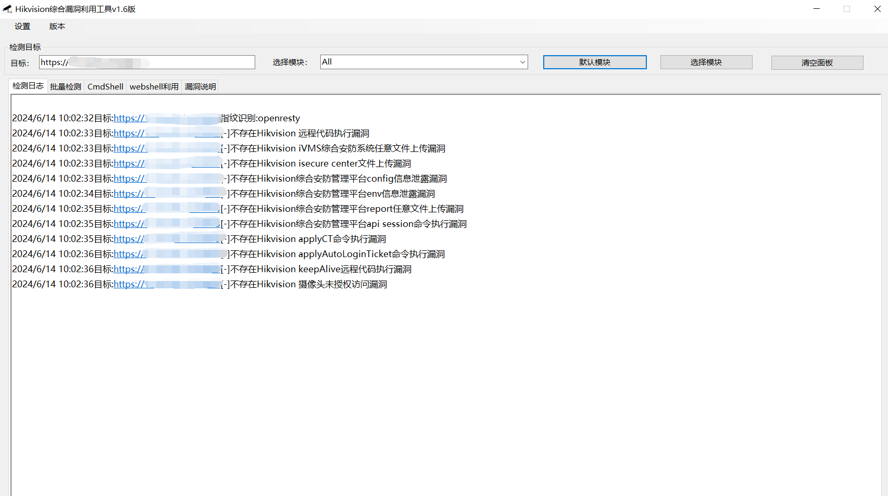Image resolution: width=888 pixels, height=496 pixels.
Task: Click the timestamp 2024/6/14 10:02:32
Action: (x=53, y=119)
